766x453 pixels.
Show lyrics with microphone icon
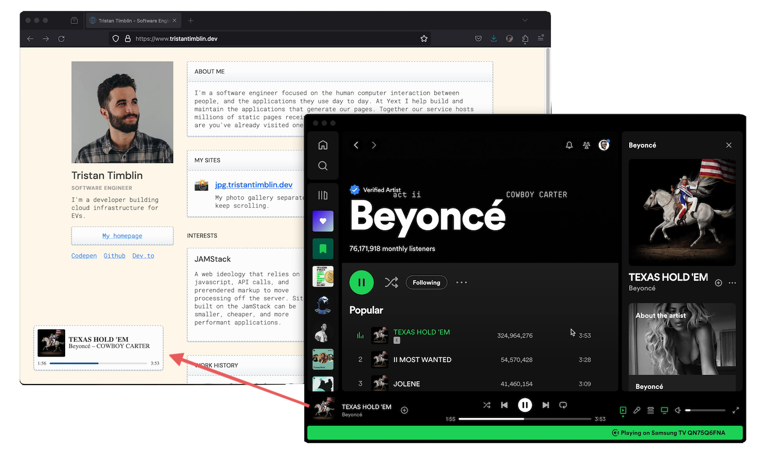(637, 410)
